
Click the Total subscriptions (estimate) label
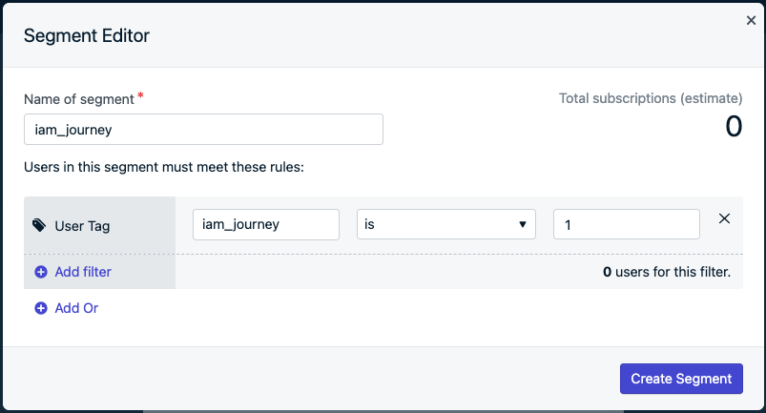[x=651, y=98]
